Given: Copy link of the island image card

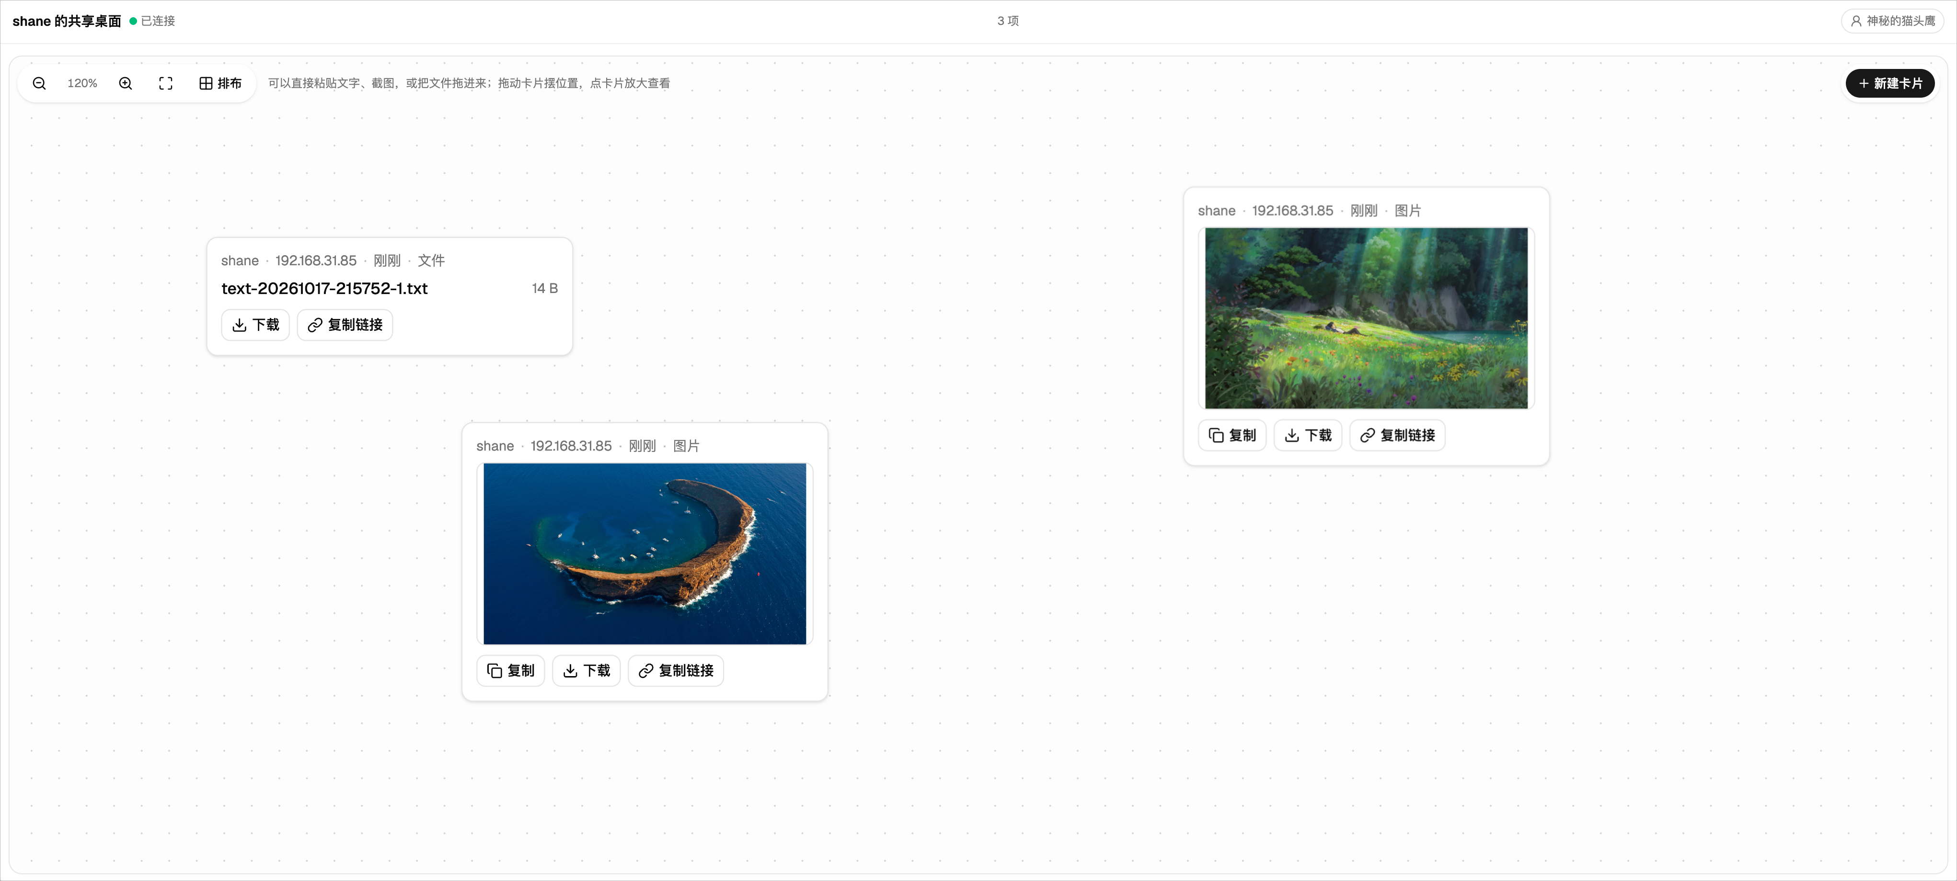Looking at the screenshot, I should click(x=676, y=671).
